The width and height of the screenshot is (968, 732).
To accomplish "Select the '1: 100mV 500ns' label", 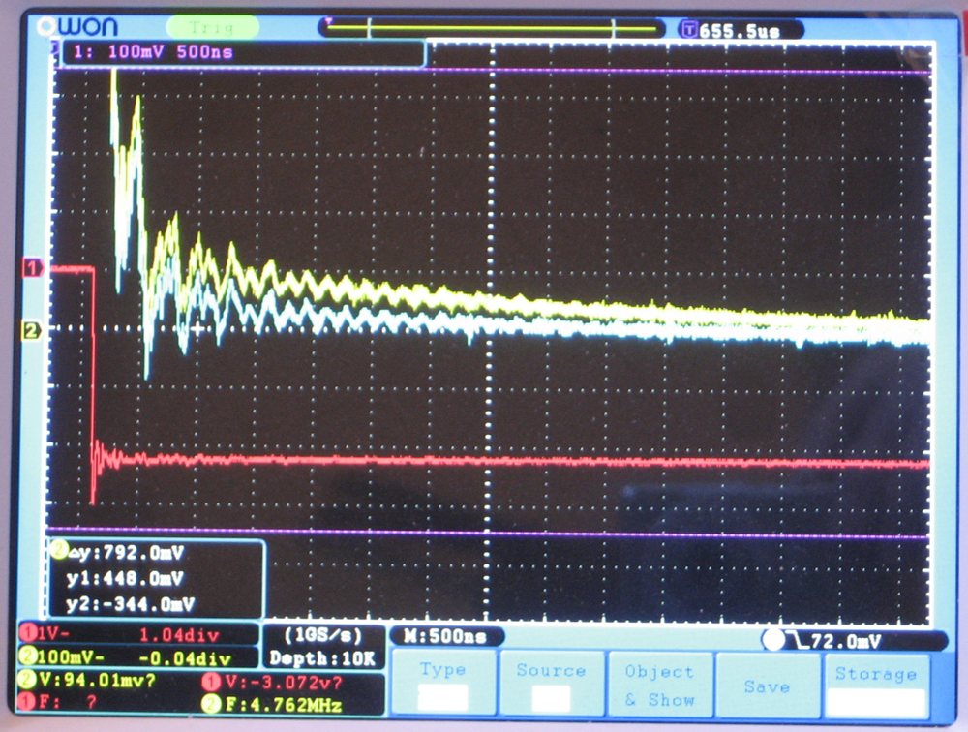I will (153, 52).
